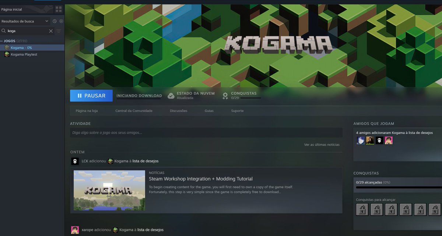View the INICIANDO DOWNLOAD status
The height and width of the screenshot is (236, 442).
coord(139,96)
